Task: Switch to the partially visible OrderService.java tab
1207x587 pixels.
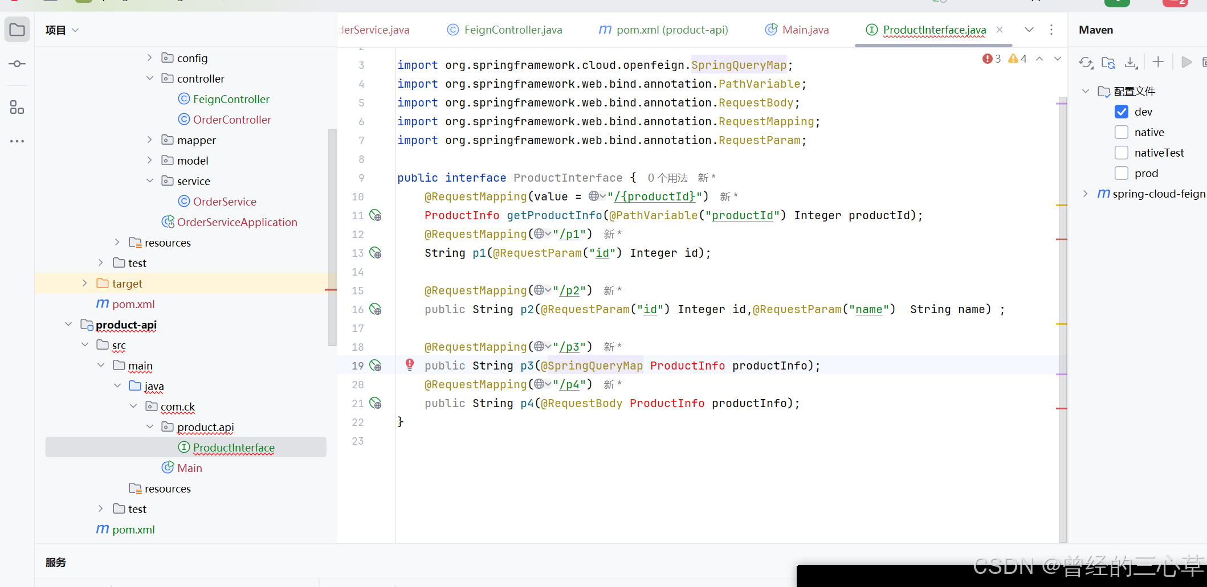Action: pos(374,30)
